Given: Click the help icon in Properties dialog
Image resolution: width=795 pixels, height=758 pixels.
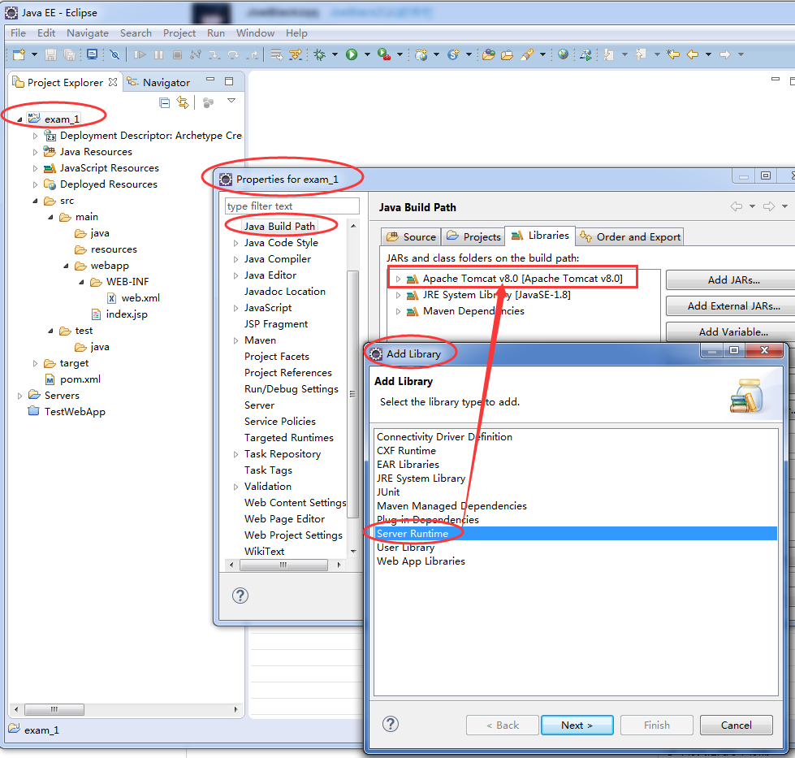Looking at the screenshot, I should pos(240,596).
